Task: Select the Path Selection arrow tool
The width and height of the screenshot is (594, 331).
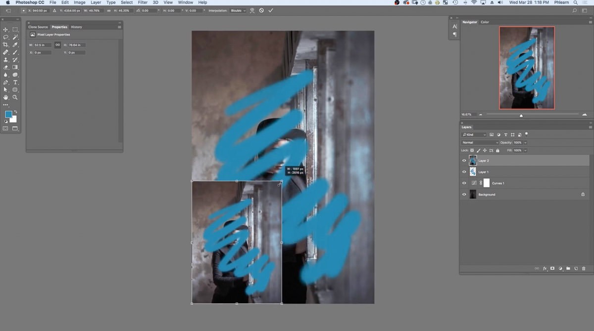Action: pyautogui.click(x=6, y=90)
